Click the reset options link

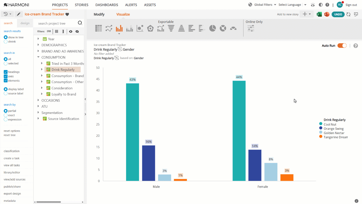click(12, 131)
